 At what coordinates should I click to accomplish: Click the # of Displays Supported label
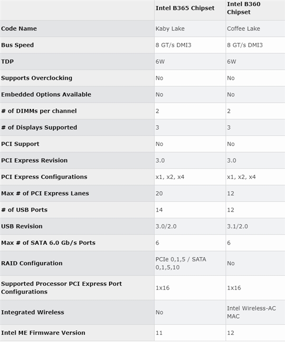coord(39,127)
